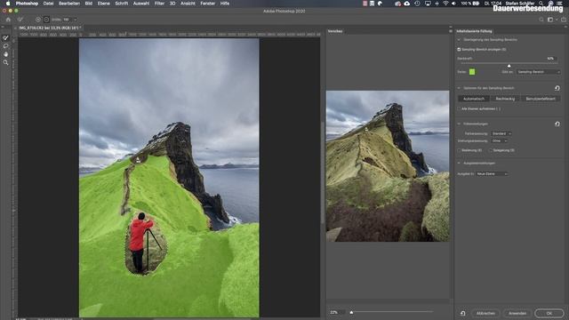This screenshot has height=320, width=569.
Task: Select the Zoom magnifier tool
Action: pos(5,62)
